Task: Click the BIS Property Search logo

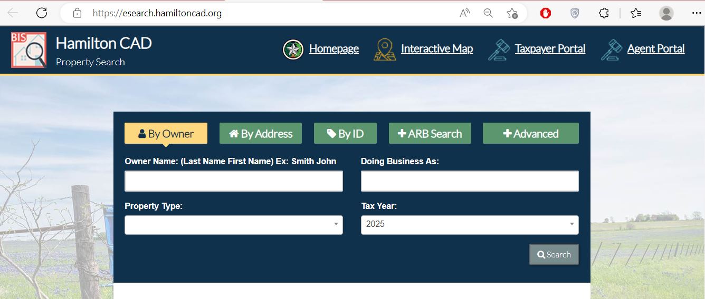Action: point(28,50)
